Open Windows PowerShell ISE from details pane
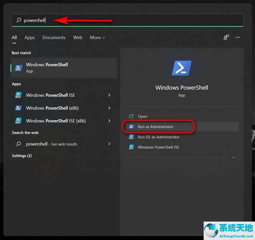Viewport: 255px width, 240px height. (x=182, y=147)
